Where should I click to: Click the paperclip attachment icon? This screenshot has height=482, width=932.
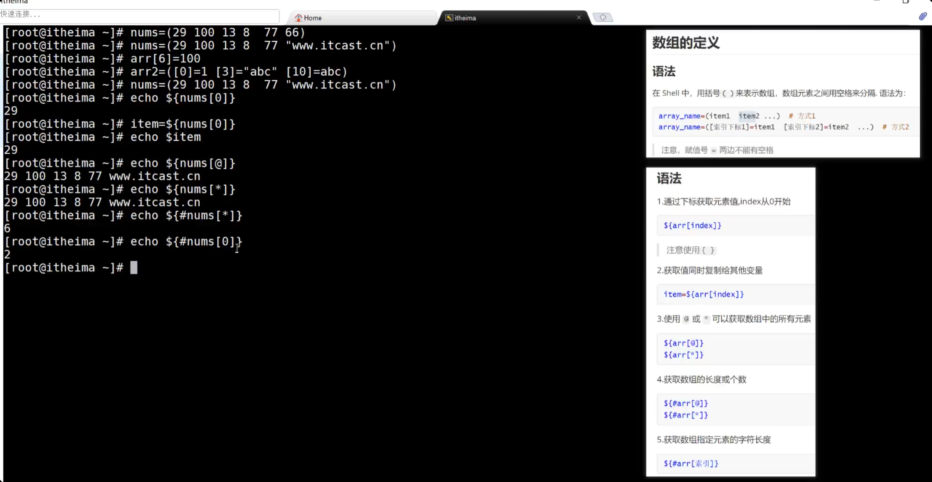point(923,16)
